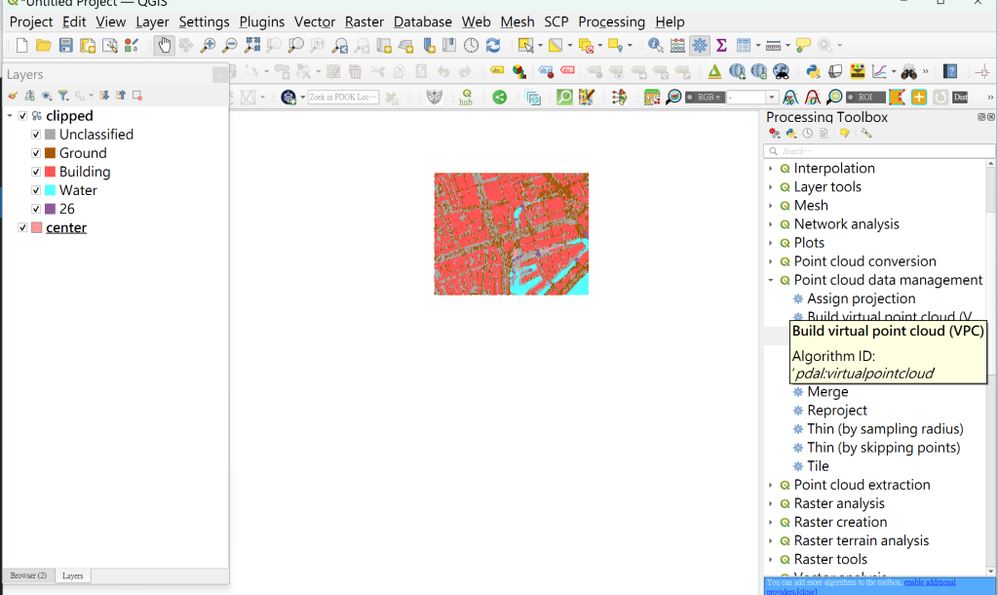Open toolbox options wrench icon
The image size is (998, 595).
(866, 133)
